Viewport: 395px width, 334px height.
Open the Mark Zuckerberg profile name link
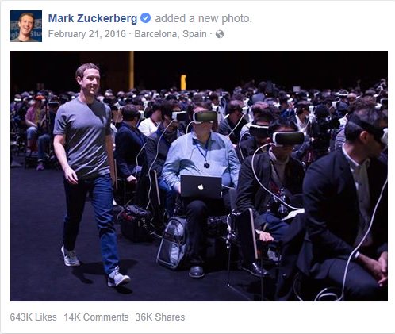[93, 18]
